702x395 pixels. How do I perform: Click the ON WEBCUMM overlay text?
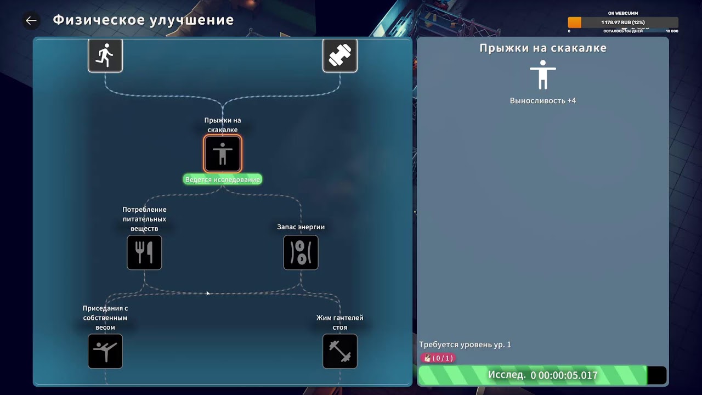coord(623,13)
